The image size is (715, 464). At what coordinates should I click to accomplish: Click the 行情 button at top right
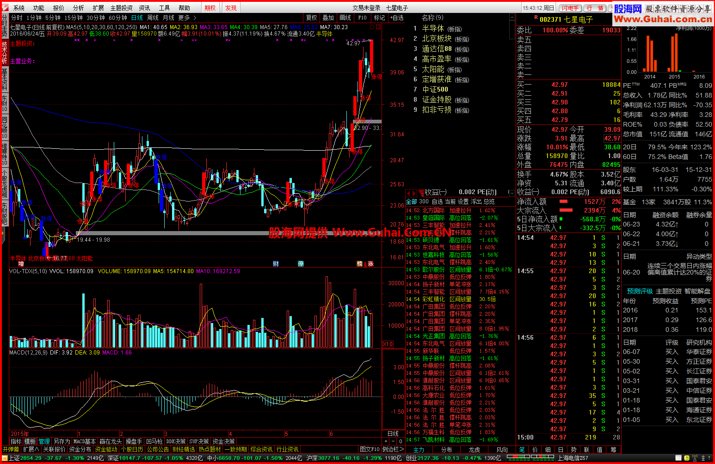[595, 8]
